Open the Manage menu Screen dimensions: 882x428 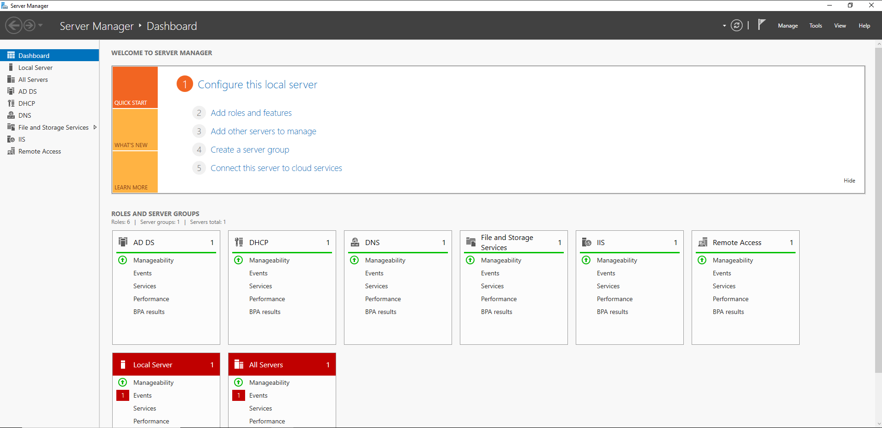[x=788, y=26]
